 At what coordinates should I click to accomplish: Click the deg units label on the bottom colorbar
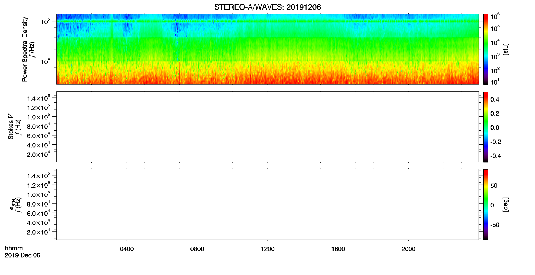coord(505,204)
